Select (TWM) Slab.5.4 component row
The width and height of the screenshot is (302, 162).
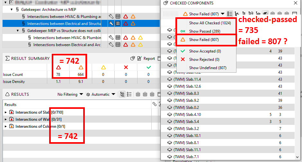[x=228, y=122]
